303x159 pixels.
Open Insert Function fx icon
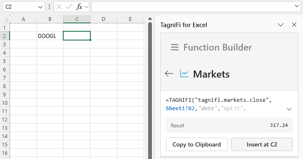[79, 7]
